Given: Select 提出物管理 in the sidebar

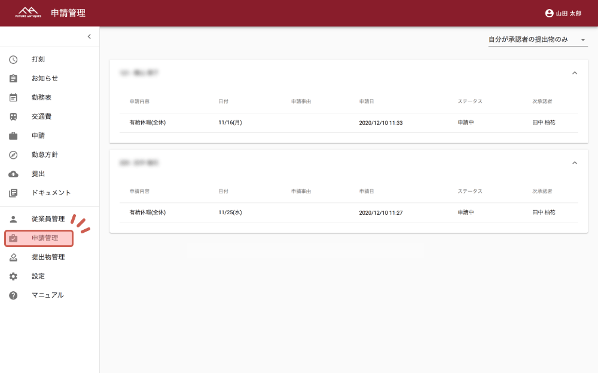Looking at the screenshot, I should pyautogui.click(x=48, y=257).
